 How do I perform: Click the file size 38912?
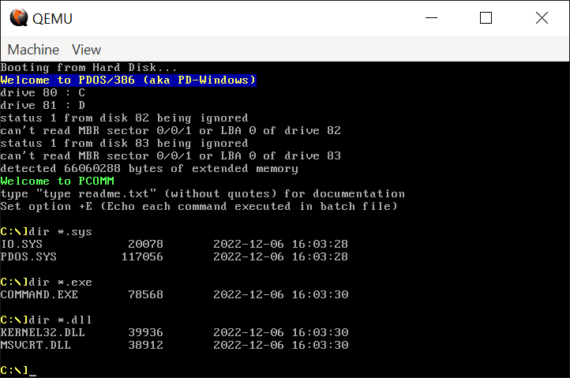(x=145, y=345)
